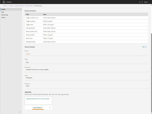Click the Event timeline heading
The height and width of the screenshot is (114, 152).
click(30, 11)
